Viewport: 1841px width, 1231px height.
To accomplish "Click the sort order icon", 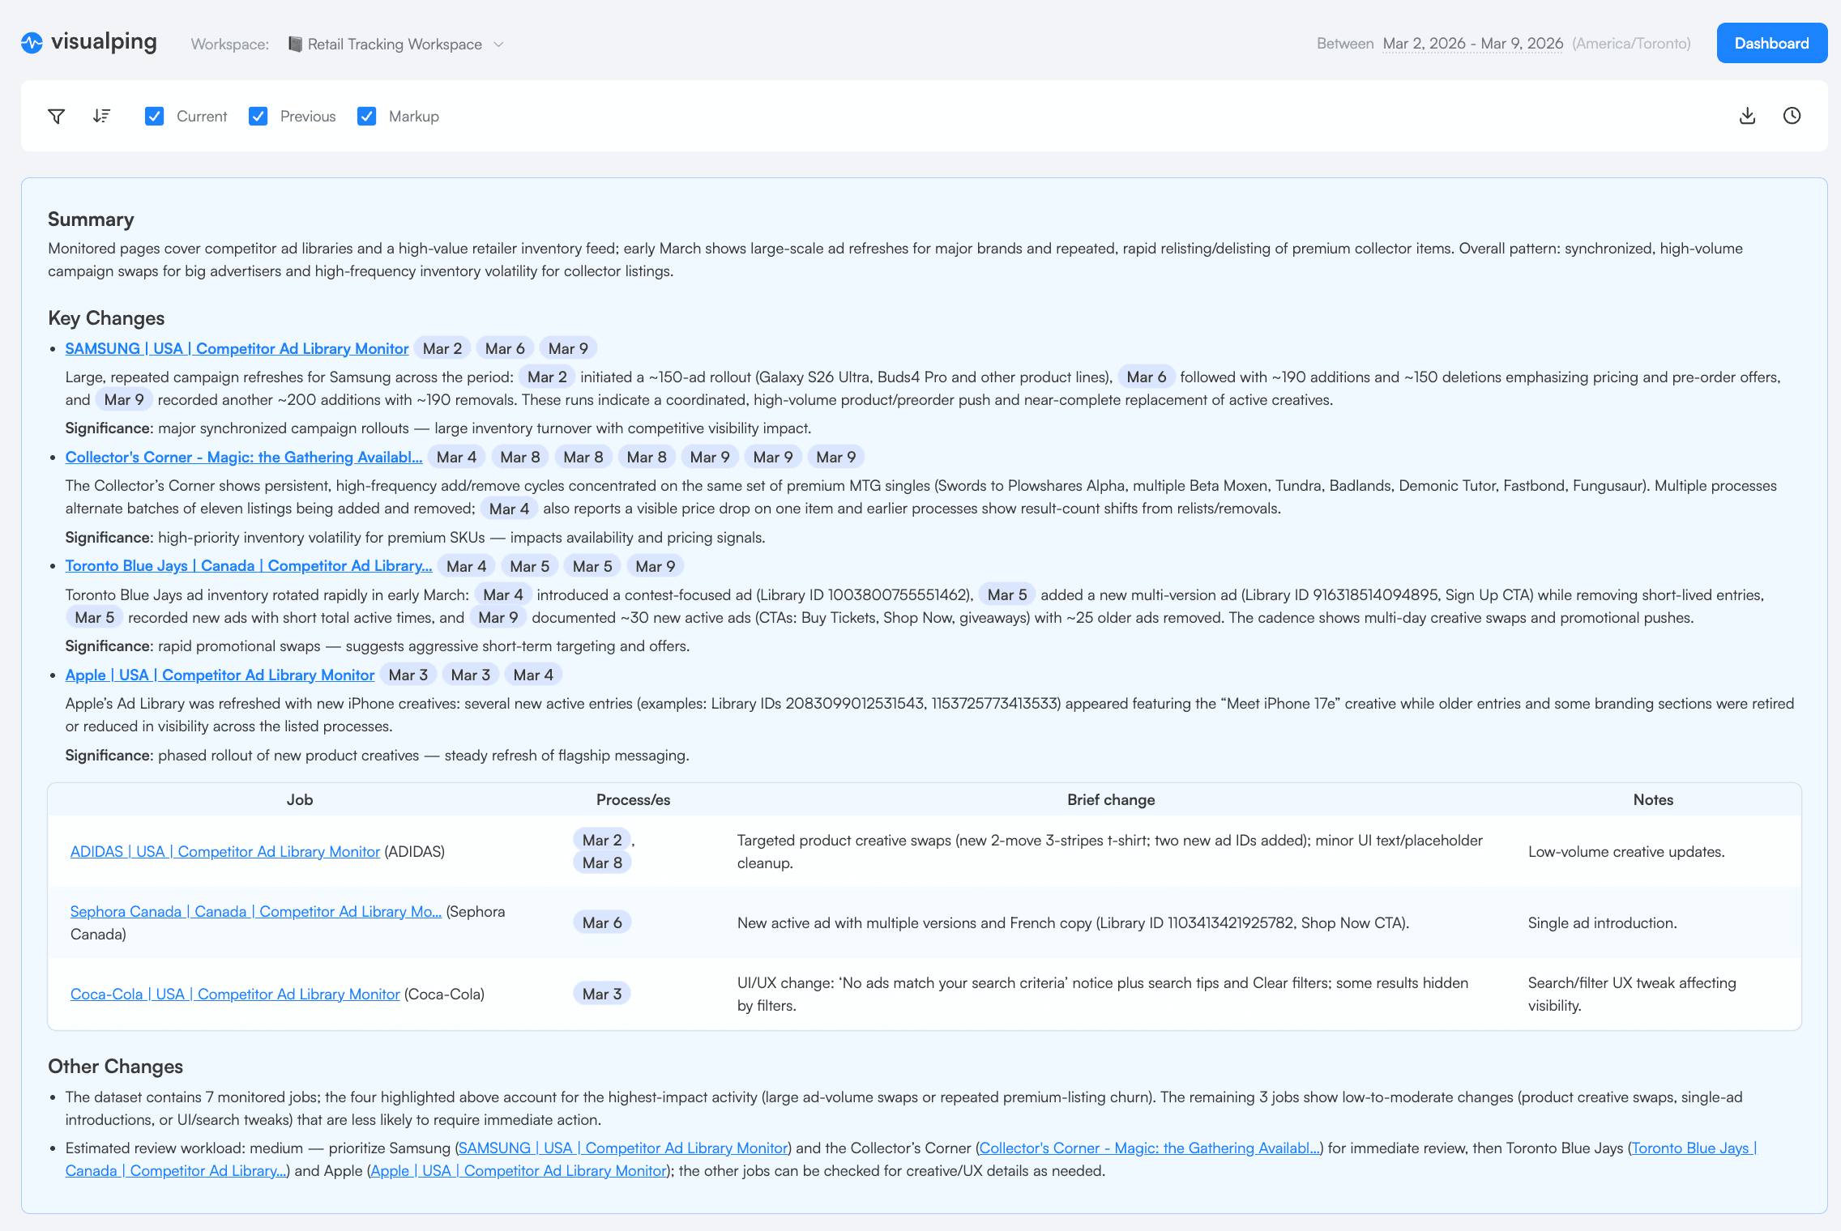I will 100,116.
